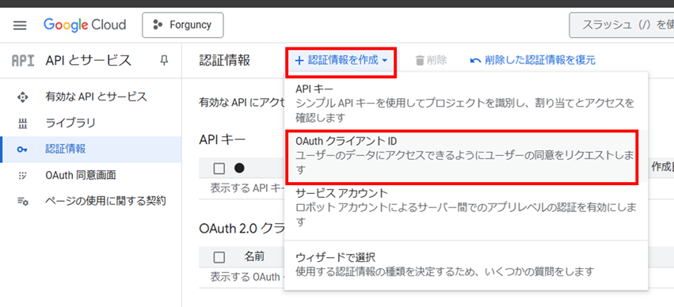
Task: Open the hamburger navigation menu
Action: pos(20,25)
